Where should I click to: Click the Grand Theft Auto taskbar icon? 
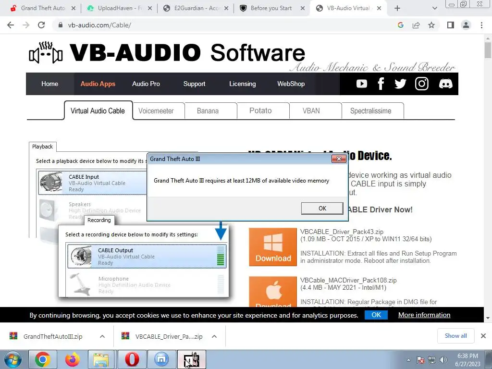tap(191, 359)
